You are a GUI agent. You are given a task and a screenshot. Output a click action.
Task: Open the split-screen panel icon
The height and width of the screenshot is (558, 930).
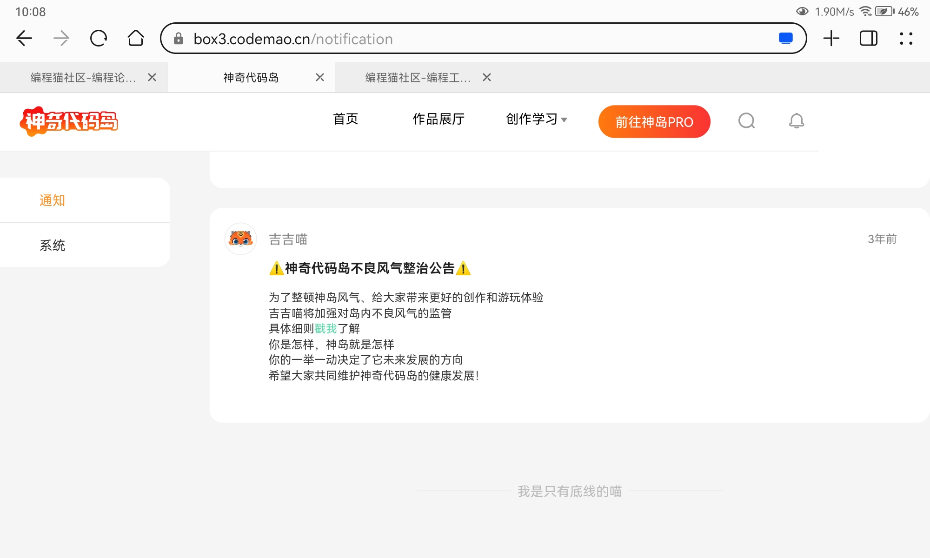[869, 38]
